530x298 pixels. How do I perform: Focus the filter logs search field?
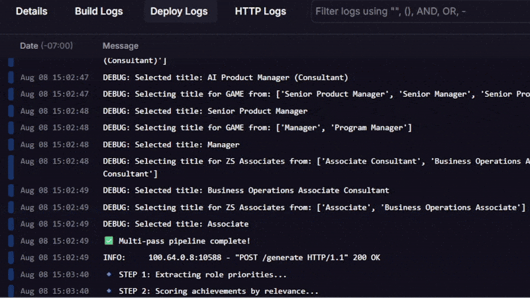coord(421,11)
